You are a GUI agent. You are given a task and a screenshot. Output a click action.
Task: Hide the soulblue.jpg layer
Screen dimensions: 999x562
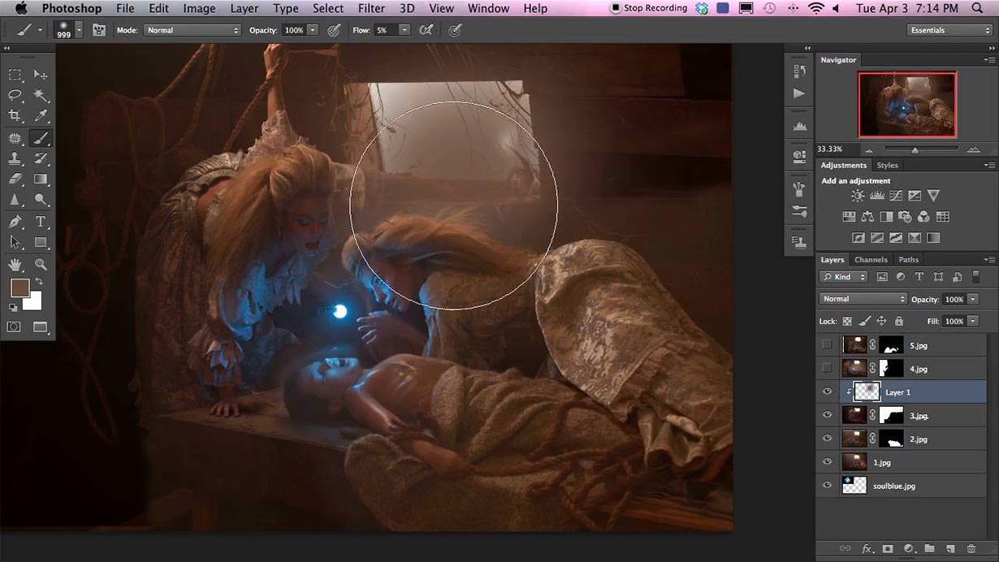827,486
